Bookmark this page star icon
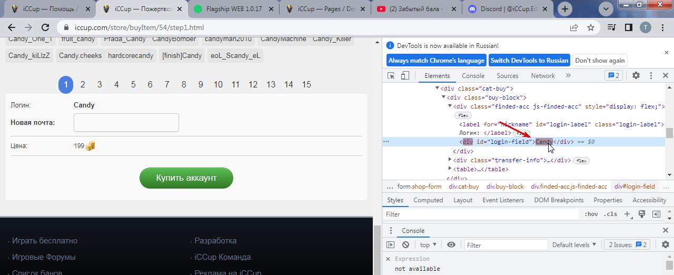Viewport: 674px width, 275px height. click(591, 27)
